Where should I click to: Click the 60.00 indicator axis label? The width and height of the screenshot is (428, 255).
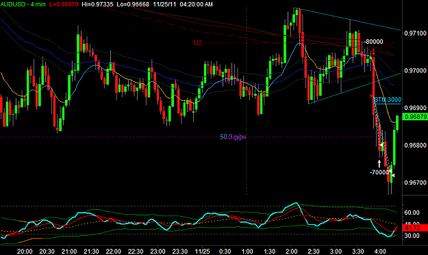pyautogui.click(x=412, y=213)
